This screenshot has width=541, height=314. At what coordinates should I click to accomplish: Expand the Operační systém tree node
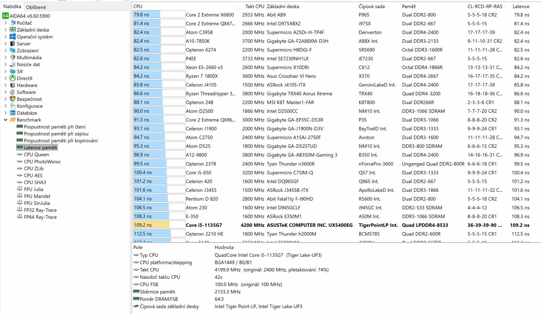click(5, 37)
